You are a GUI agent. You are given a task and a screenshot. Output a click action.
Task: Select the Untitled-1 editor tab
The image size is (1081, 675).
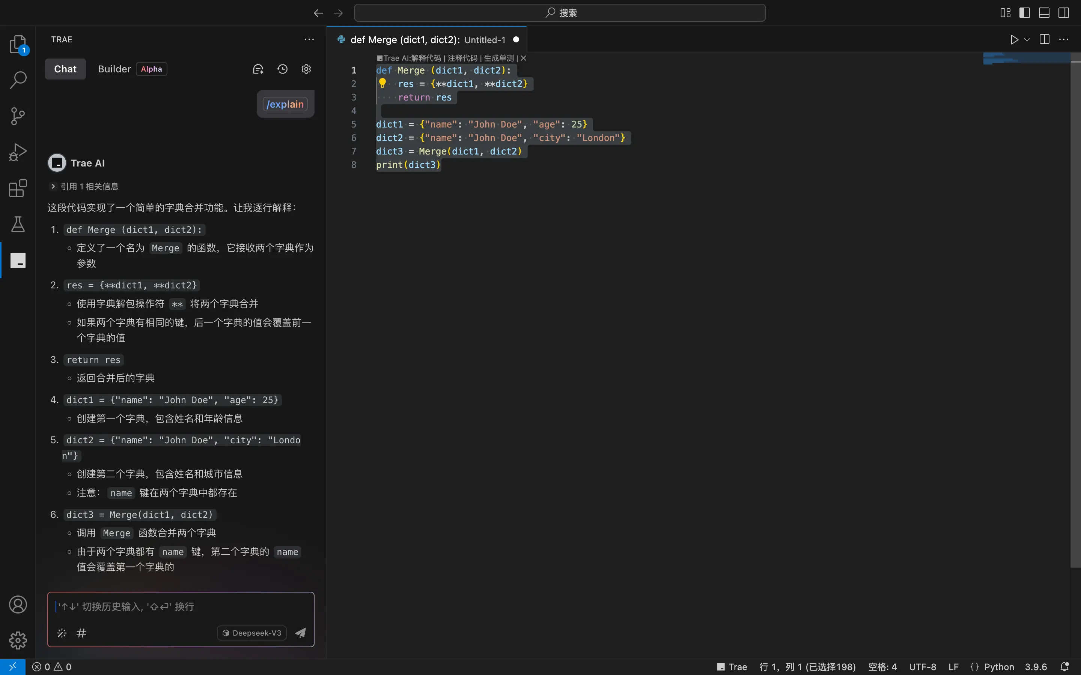(x=428, y=40)
